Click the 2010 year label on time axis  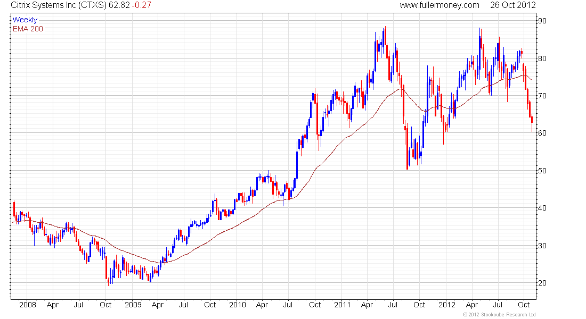pyautogui.click(x=238, y=305)
